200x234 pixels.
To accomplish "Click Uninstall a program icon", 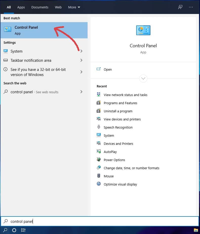I will point(98,111).
